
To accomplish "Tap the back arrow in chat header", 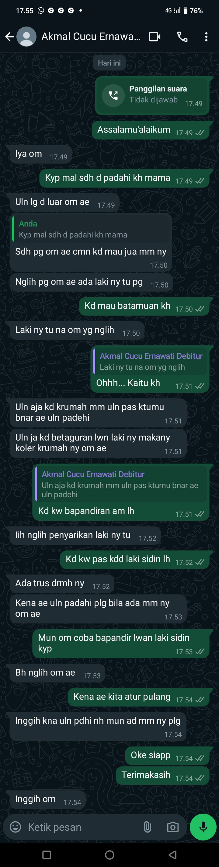I will click(10, 37).
